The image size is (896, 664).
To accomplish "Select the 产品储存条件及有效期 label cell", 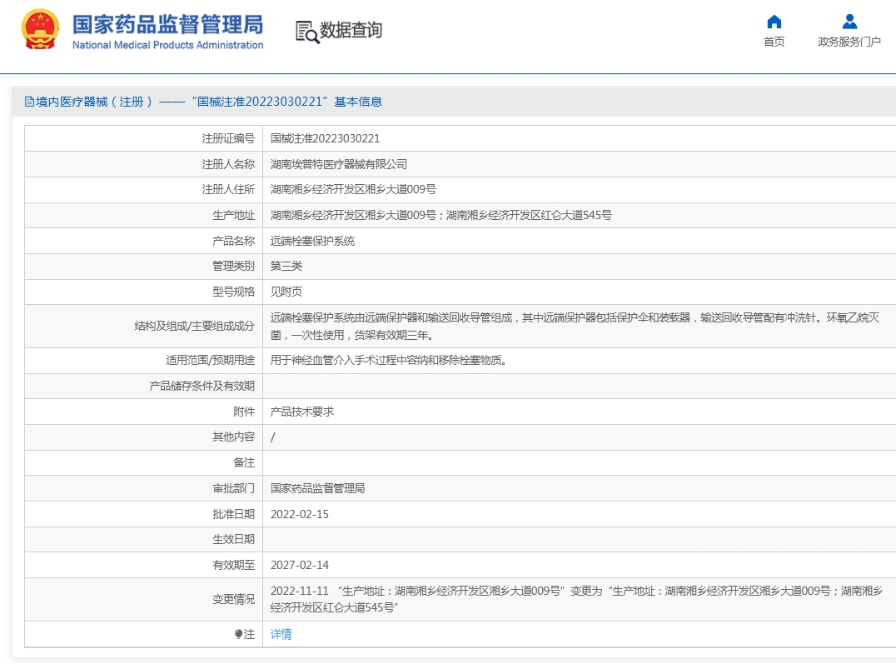I will (x=143, y=386).
